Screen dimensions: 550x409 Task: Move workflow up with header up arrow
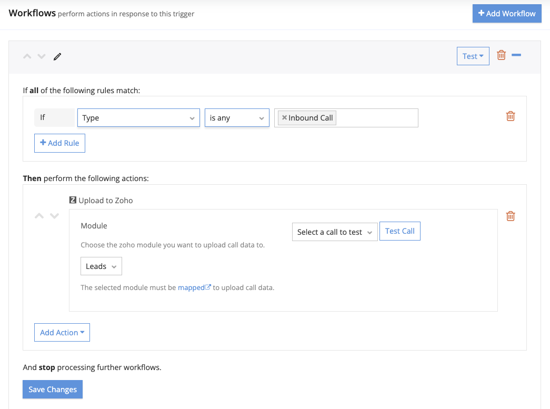point(27,56)
